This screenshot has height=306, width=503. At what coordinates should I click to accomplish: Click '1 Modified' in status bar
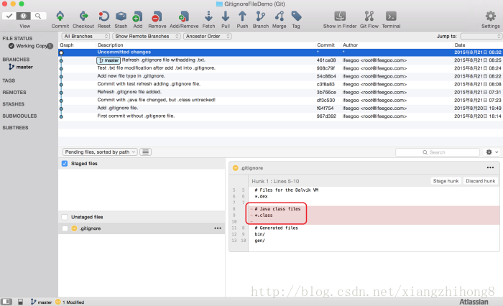[70, 302]
